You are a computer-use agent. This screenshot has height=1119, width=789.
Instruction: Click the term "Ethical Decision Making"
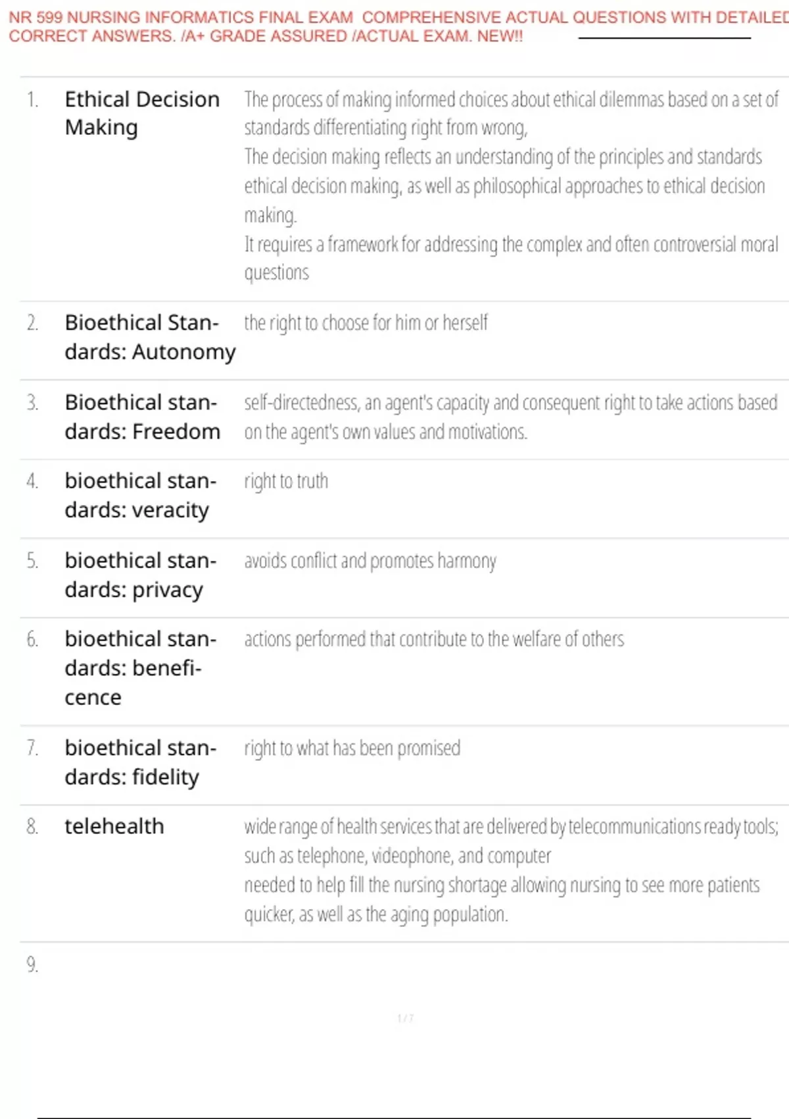(x=142, y=113)
